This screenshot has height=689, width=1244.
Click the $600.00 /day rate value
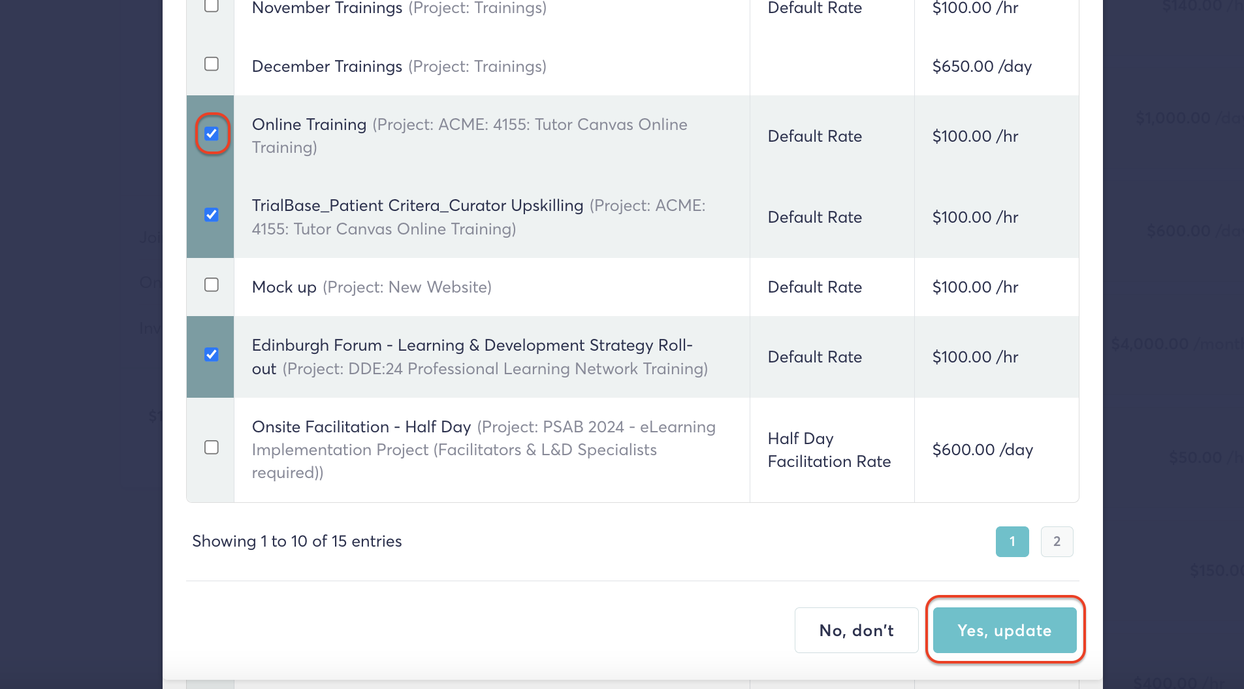[982, 450]
